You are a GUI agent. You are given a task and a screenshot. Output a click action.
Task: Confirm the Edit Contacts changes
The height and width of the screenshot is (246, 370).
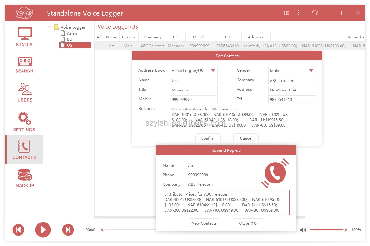[208, 138]
